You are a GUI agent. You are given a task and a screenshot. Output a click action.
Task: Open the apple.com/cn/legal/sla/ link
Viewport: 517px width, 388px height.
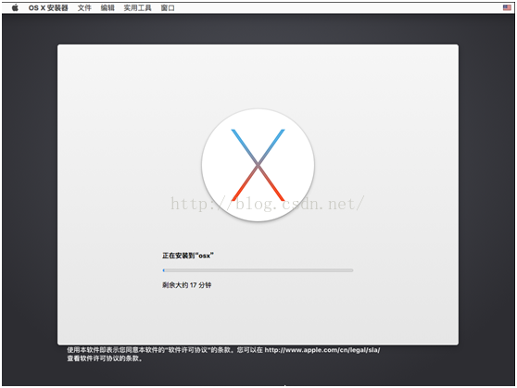[x=322, y=350]
